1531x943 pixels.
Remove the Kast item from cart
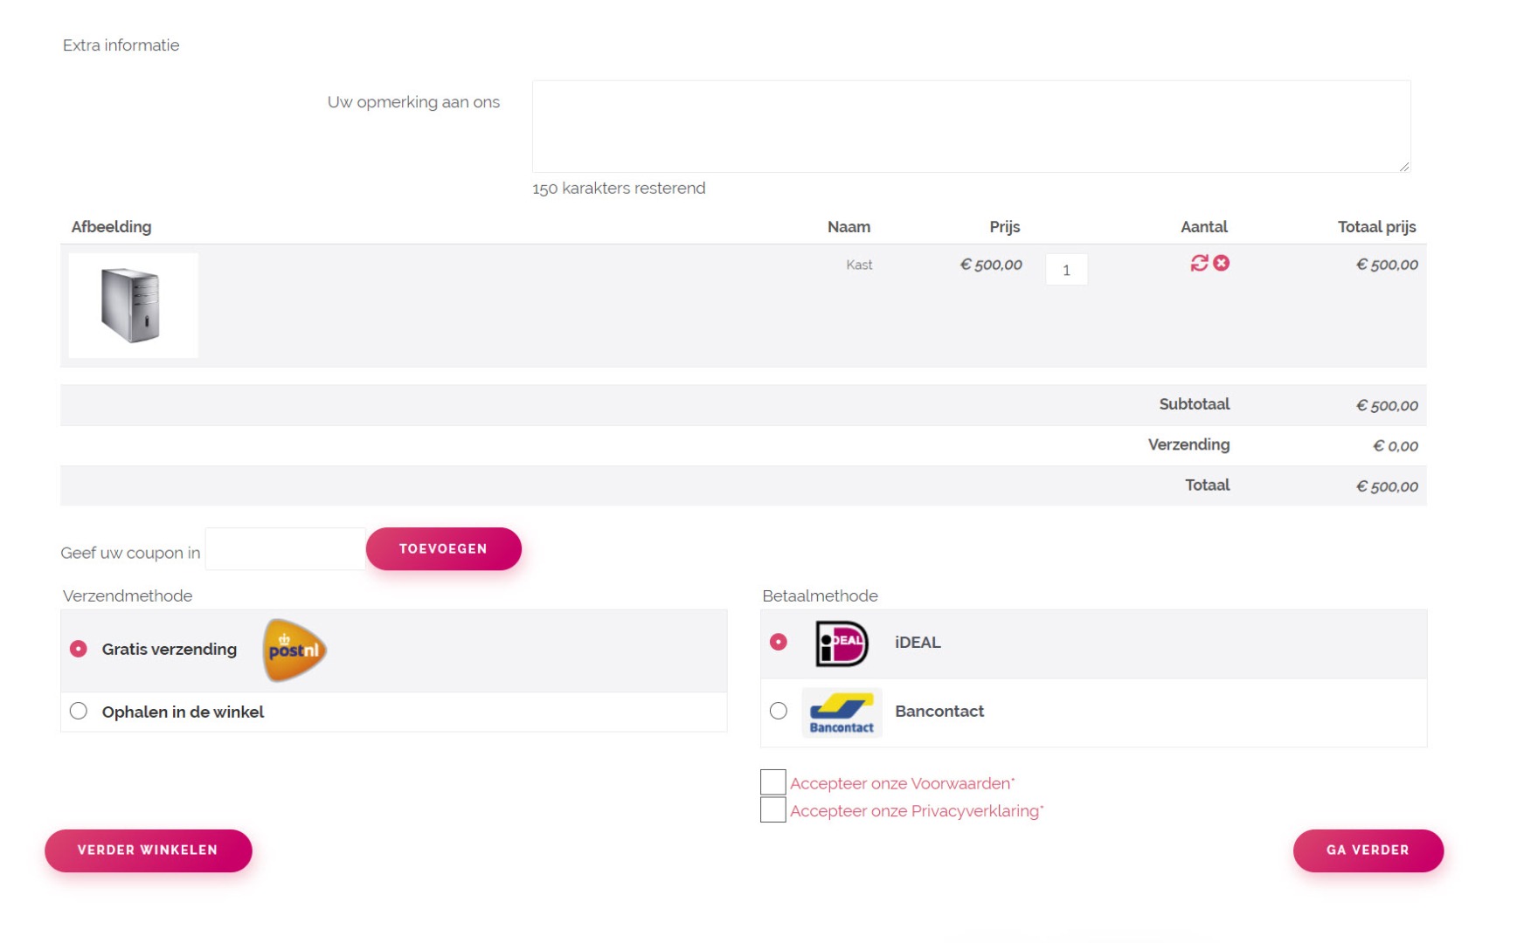point(1221,263)
